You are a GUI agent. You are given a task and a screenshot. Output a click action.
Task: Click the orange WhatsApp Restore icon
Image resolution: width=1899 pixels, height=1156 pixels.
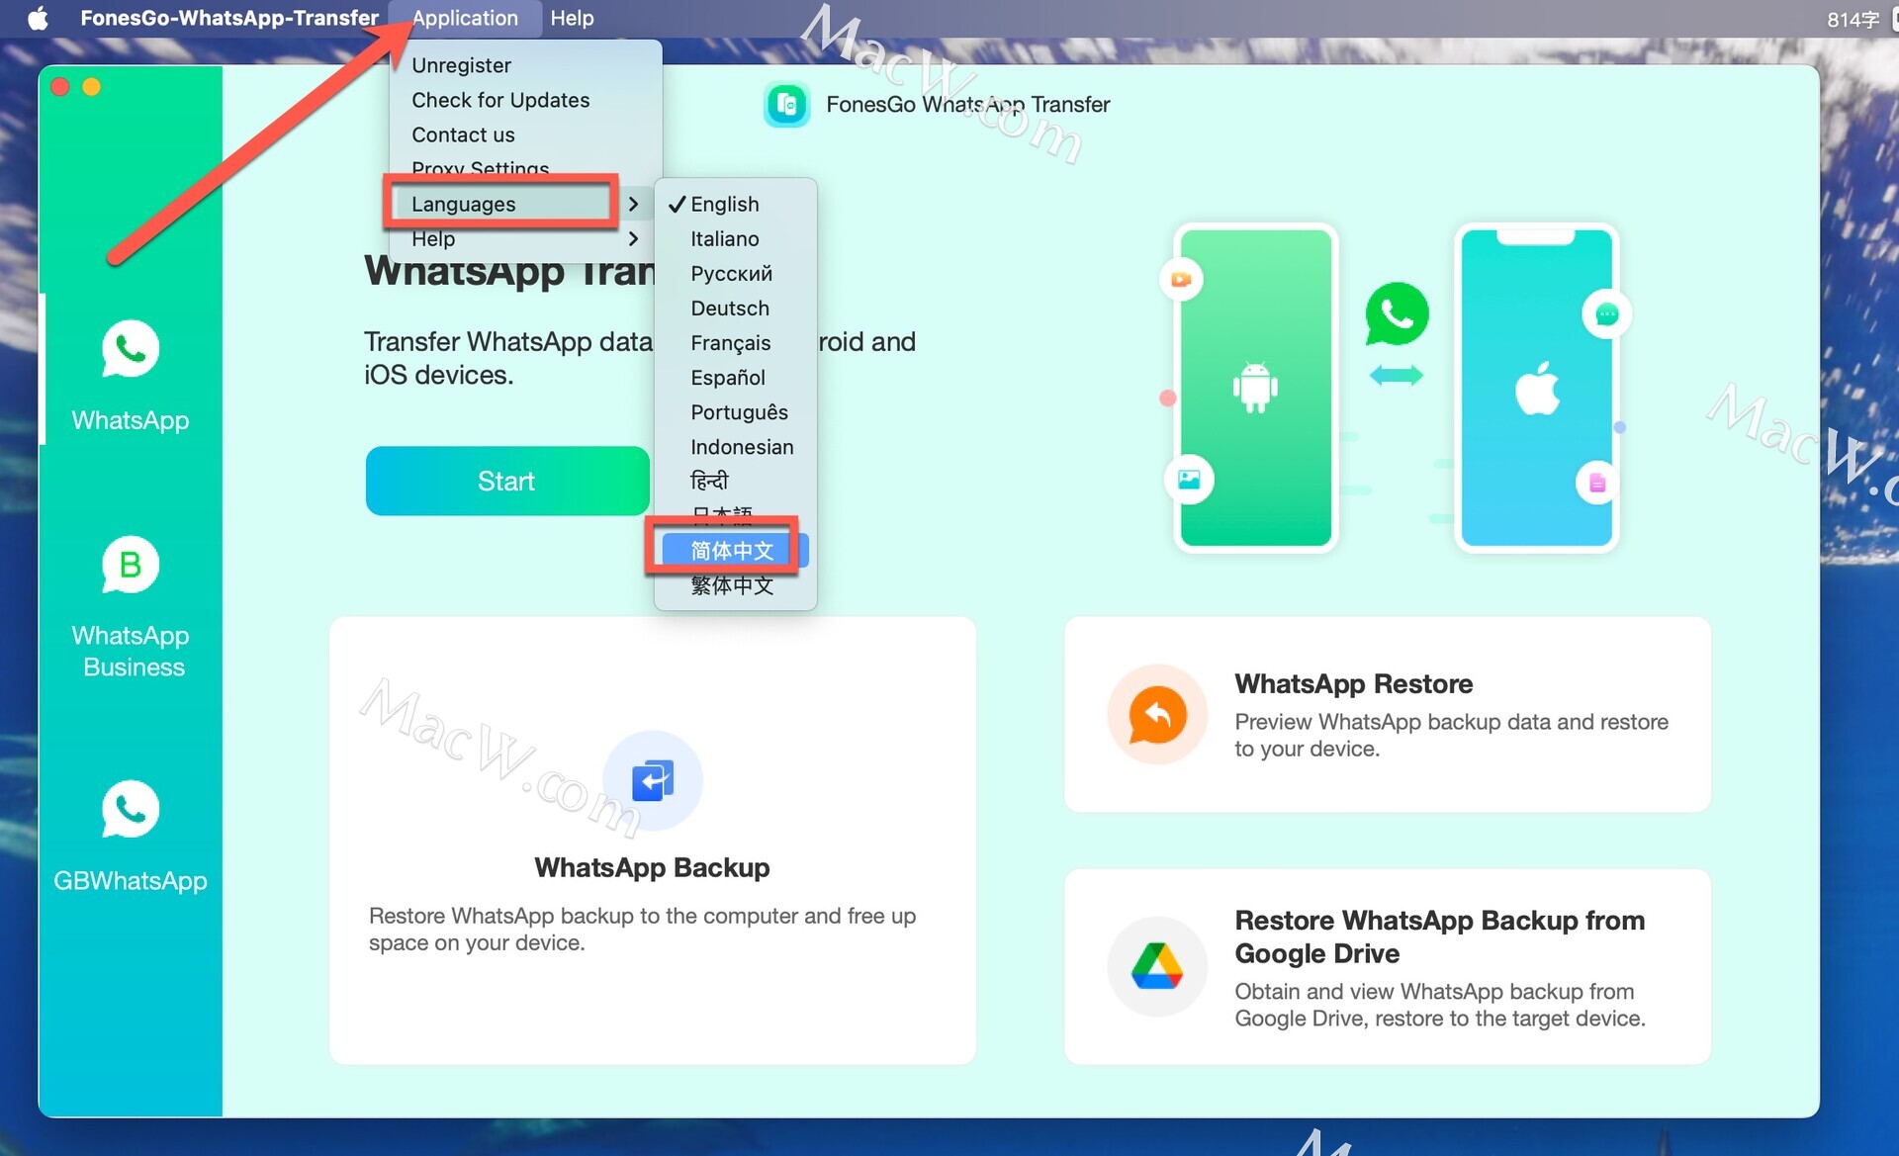[1157, 714]
